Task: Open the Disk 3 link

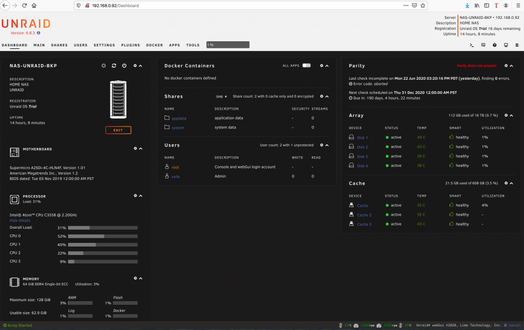Action: pyautogui.click(x=362, y=156)
